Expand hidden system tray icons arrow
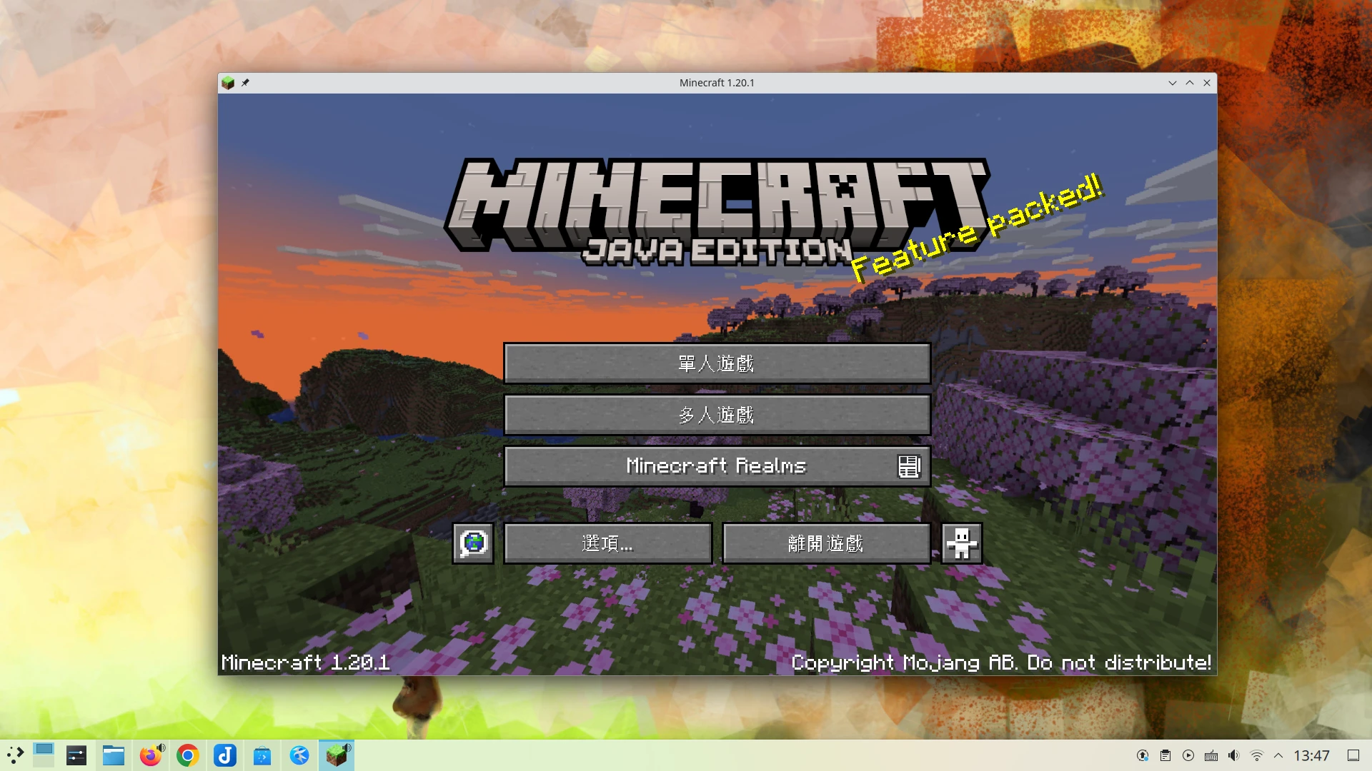This screenshot has height=771, width=1372. click(1278, 755)
